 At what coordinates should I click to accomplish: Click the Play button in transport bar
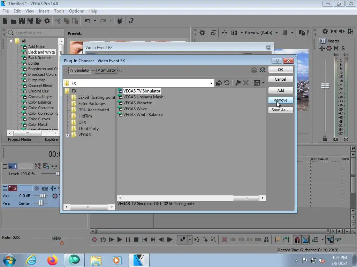(119, 240)
